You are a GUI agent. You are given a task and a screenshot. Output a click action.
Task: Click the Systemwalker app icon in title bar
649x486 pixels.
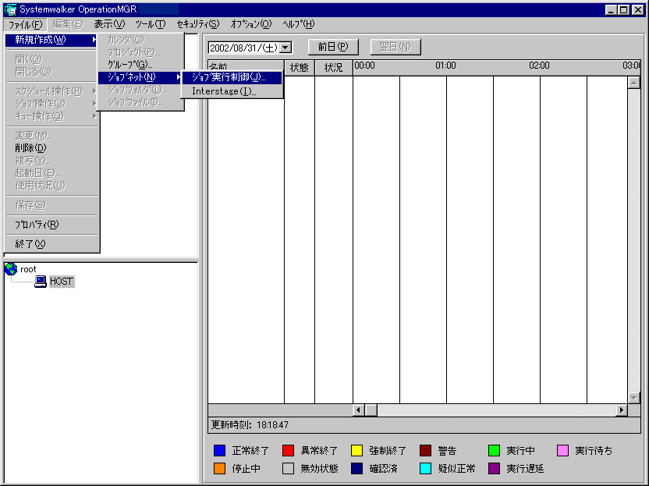[x=10, y=9]
